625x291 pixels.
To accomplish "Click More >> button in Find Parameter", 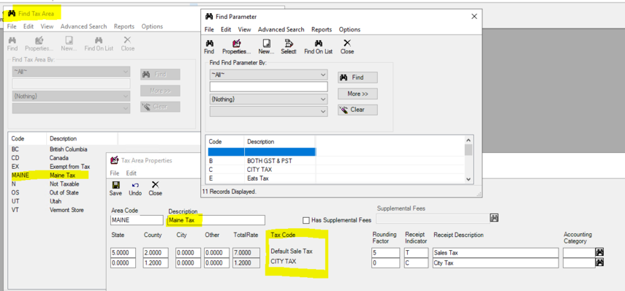I will pos(357,94).
